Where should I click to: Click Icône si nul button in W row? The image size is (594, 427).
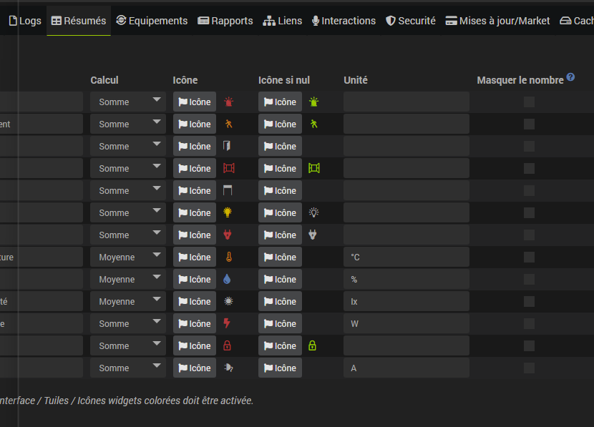point(280,324)
